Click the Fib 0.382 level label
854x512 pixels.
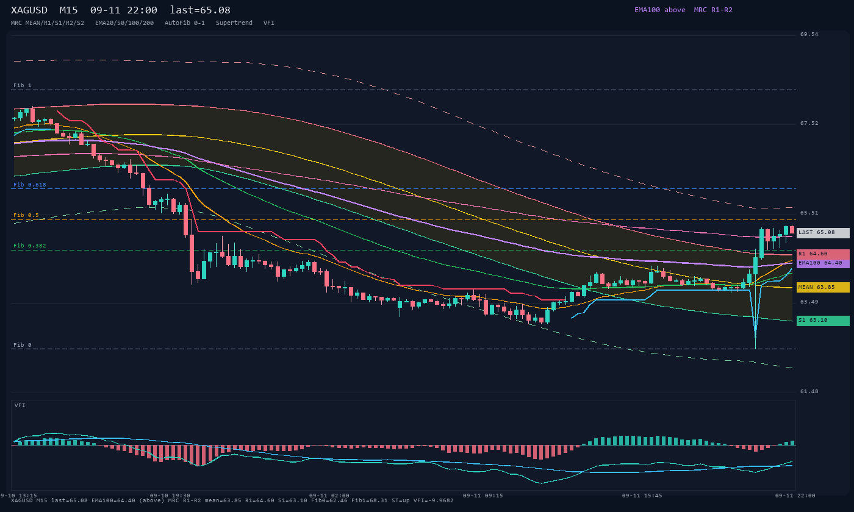(30, 246)
